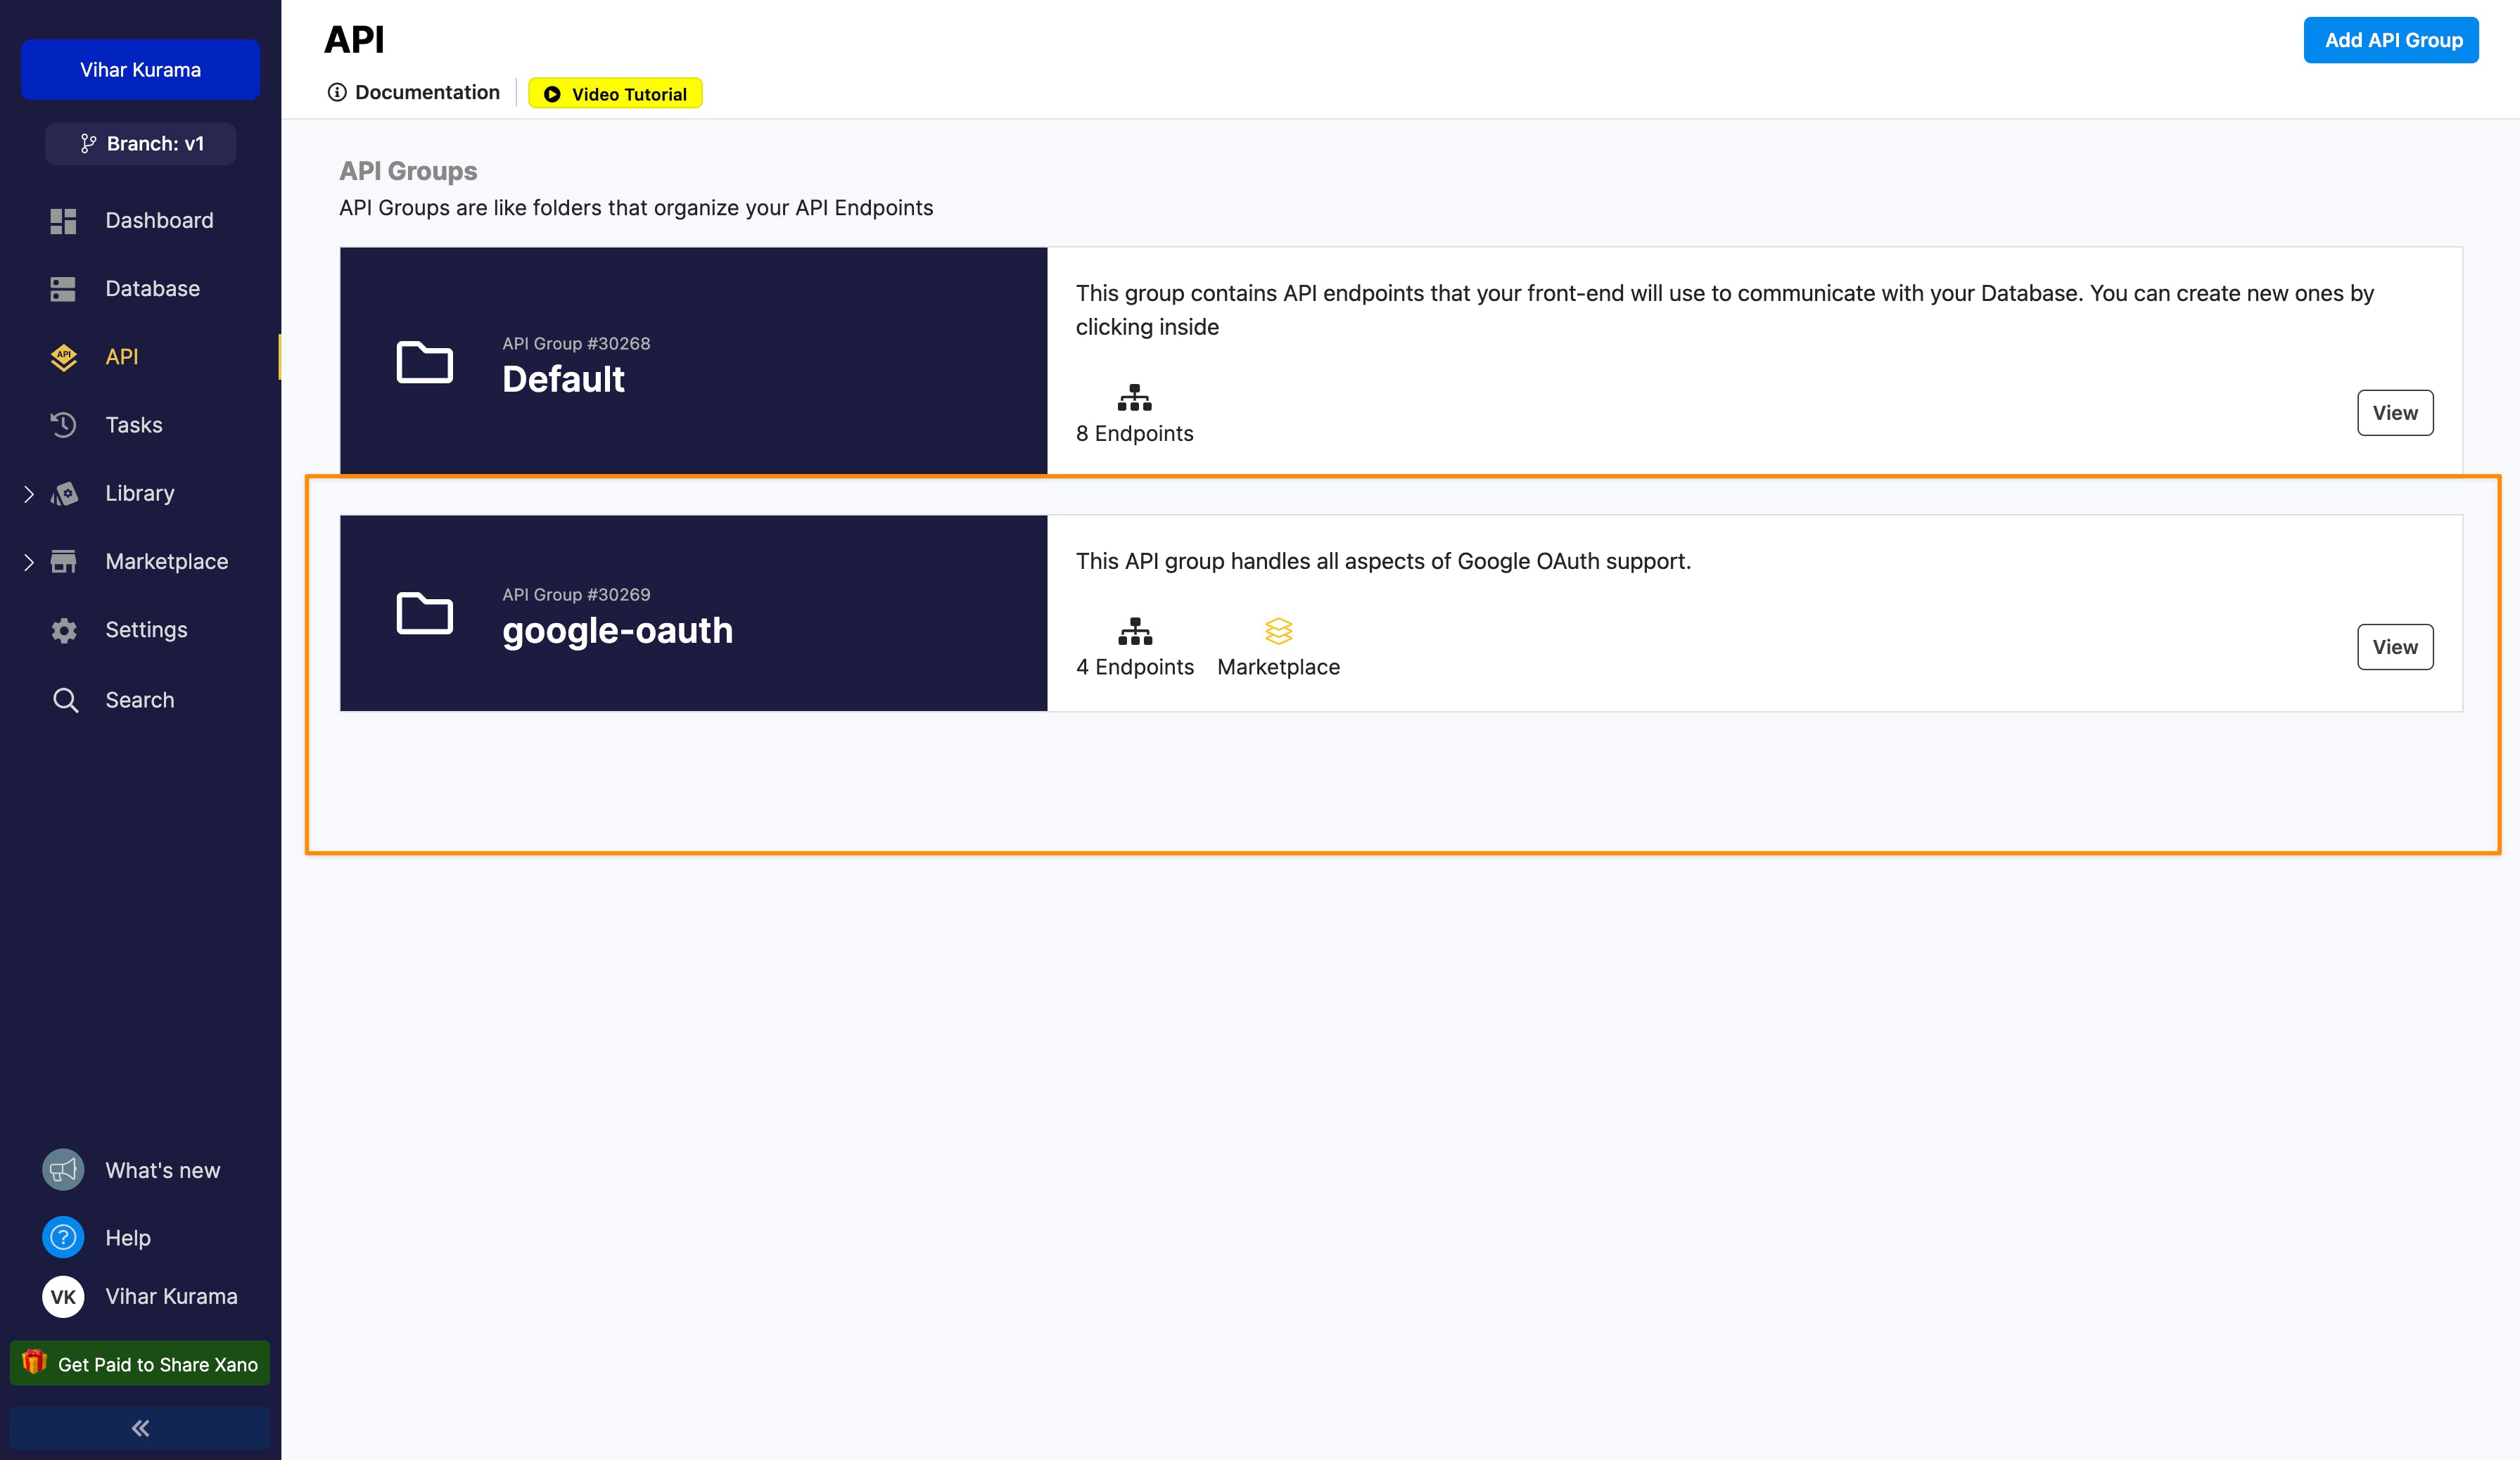The height and width of the screenshot is (1460, 2520).
Task: Select the API menu item
Action: [x=122, y=357]
